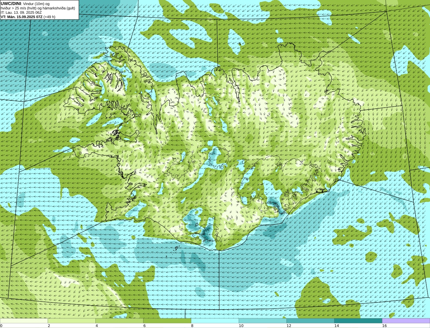
Task: Select the pale yellow 0–2 m/s color segment
Action: [x=24, y=321]
